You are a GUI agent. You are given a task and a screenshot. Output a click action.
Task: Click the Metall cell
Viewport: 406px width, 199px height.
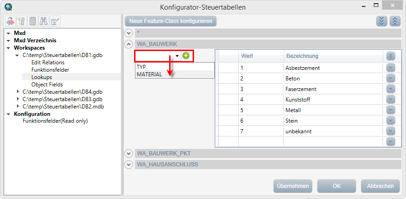tap(333, 110)
